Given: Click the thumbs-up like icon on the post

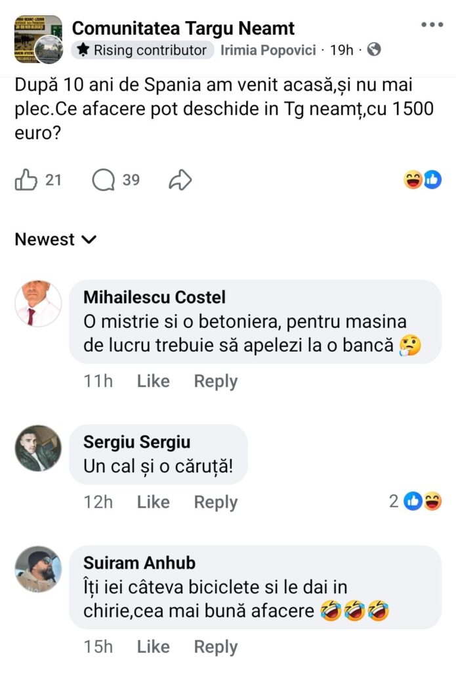Looking at the screenshot, I should coord(26,179).
